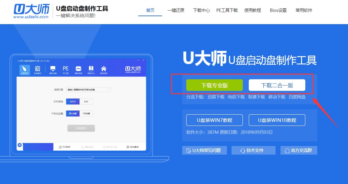348x184 pixels.
Task: Expand the 选择U盘 device dropdown
Action: point(89,90)
